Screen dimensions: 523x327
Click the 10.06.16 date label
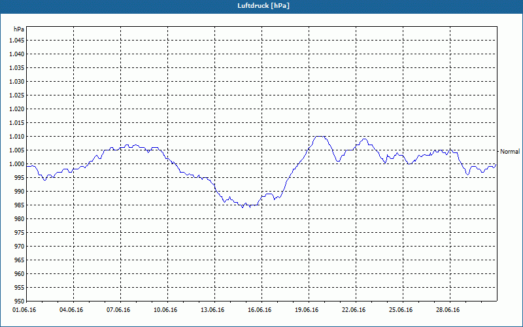click(165, 310)
